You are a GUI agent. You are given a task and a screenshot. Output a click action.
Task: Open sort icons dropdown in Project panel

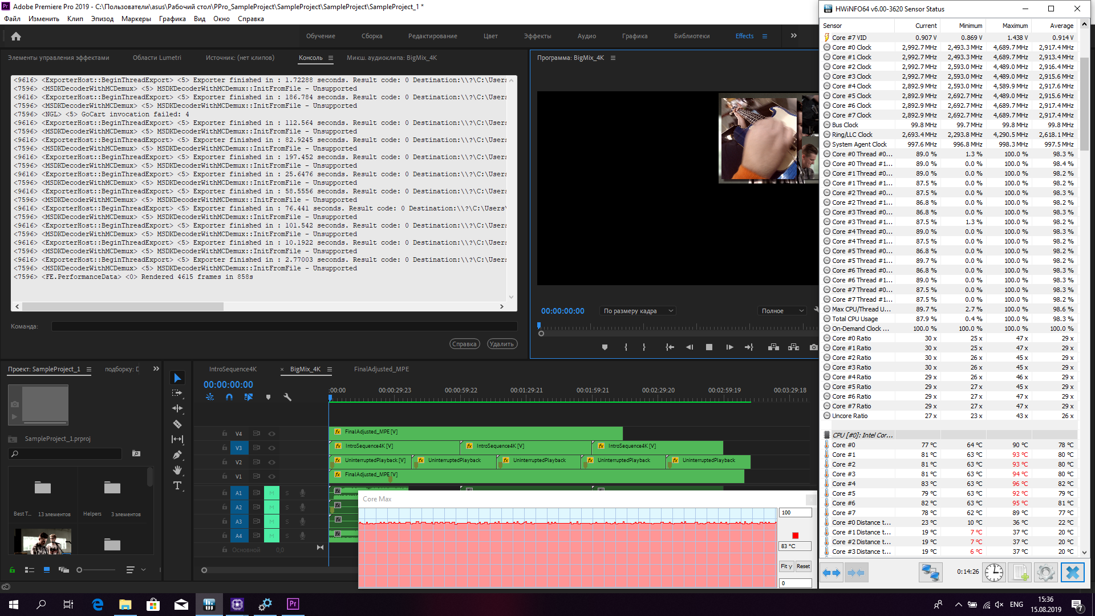tap(135, 569)
